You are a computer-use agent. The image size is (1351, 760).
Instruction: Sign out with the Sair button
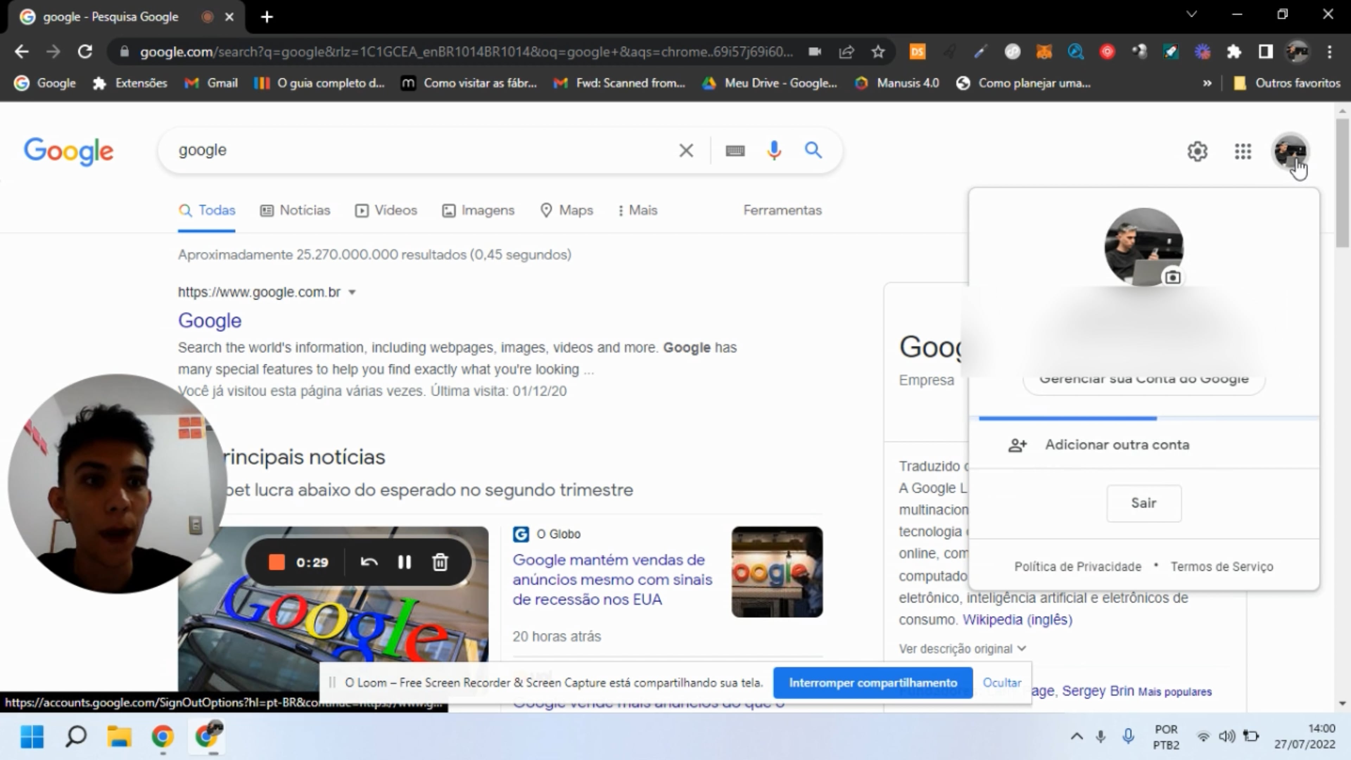pyautogui.click(x=1144, y=503)
